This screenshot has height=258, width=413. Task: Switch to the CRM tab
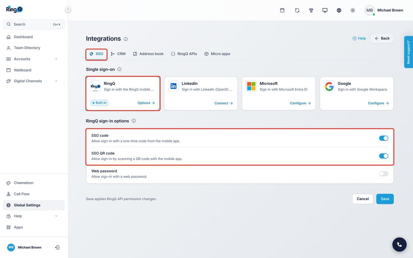(x=118, y=54)
